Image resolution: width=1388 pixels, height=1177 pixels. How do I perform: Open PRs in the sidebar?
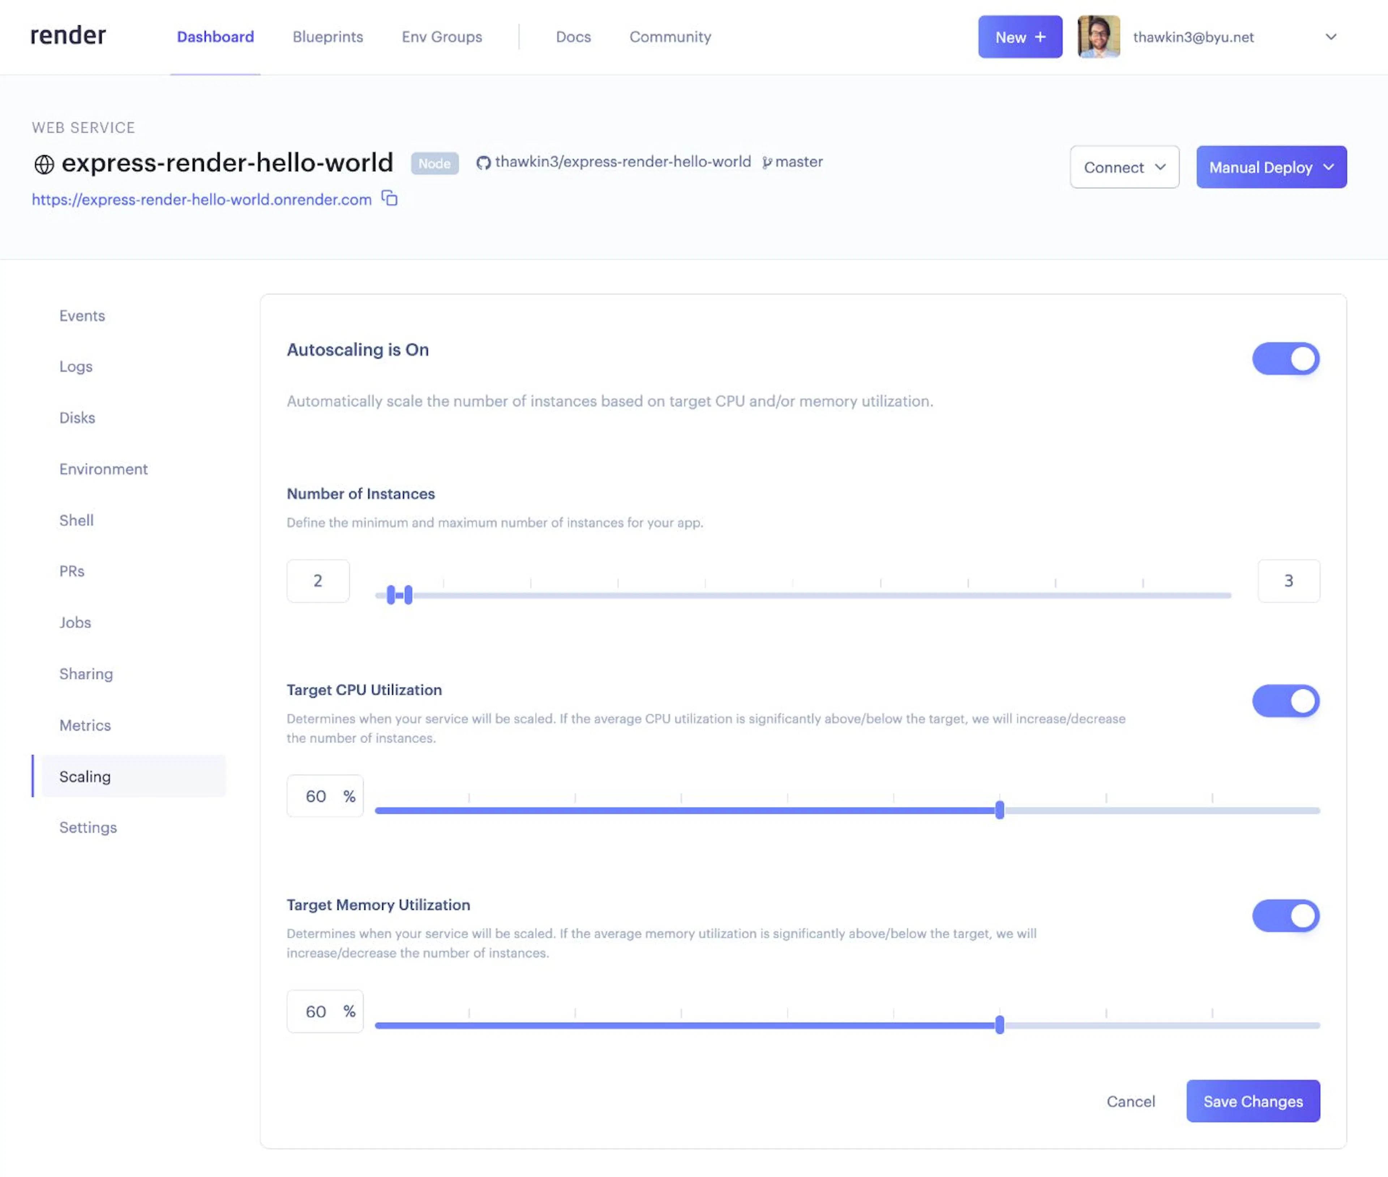tap(72, 571)
